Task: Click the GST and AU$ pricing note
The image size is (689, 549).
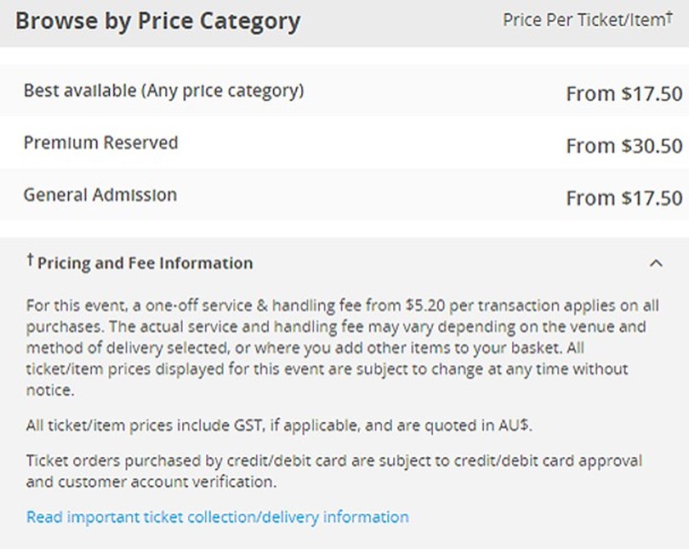Action: point(261,425)
